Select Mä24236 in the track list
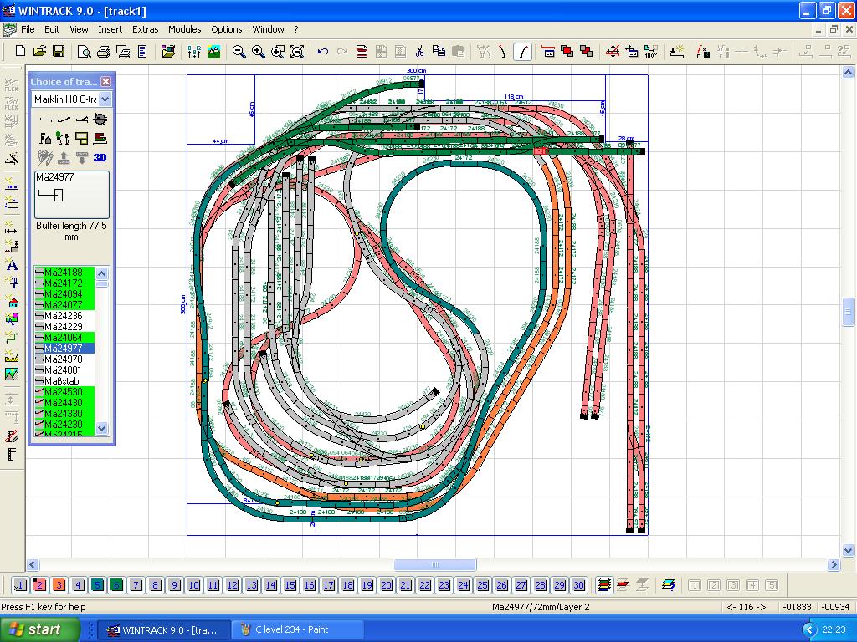The image size is (857, 642). [64, 315]
